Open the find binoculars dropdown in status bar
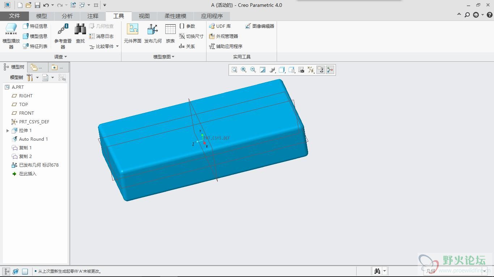This screenshot has height=277, width=494. click(x=384, y=271)
